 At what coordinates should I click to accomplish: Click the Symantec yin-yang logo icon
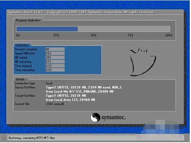click(x=95, y=117)
